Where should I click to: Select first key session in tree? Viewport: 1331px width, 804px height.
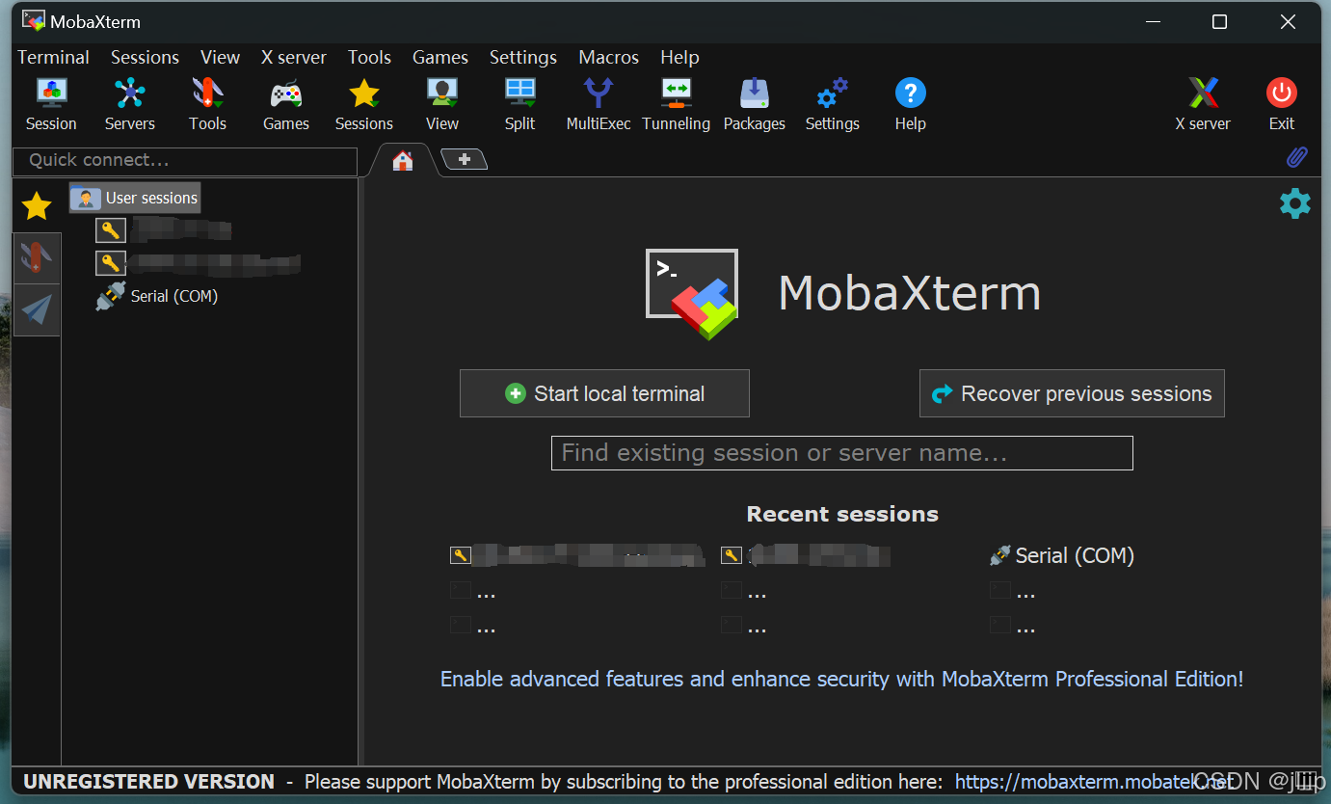[164, 230]
